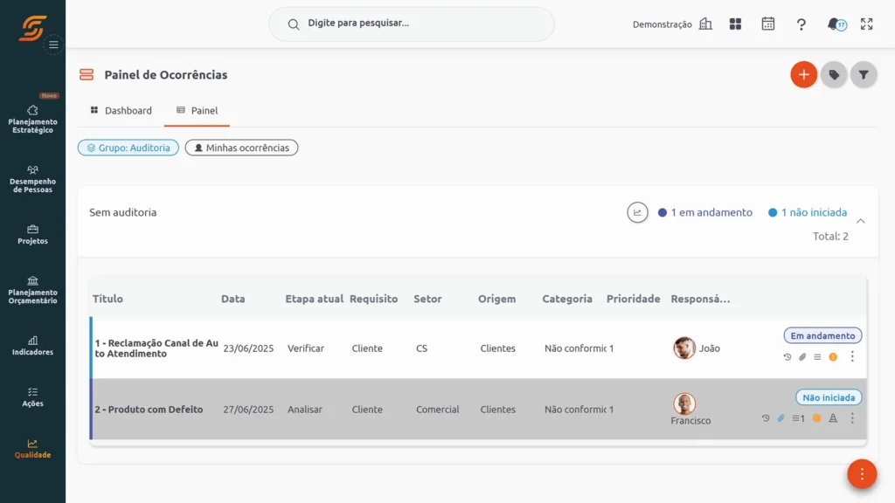Screen dimensions: 895x503
Task: Collapse the Sem auditoria group chevron
Action: (x=860, y=221)
